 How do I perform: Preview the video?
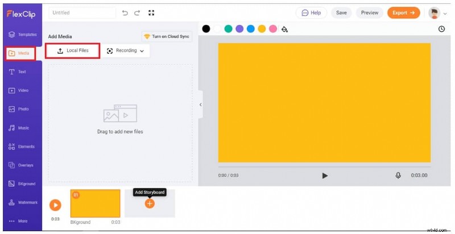click(x=369, y=12)
